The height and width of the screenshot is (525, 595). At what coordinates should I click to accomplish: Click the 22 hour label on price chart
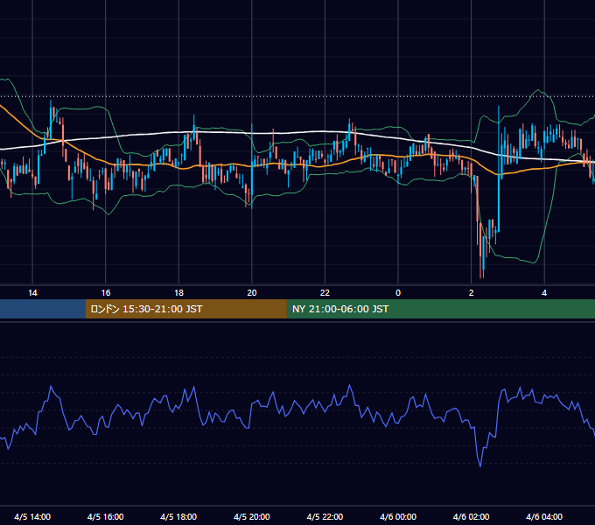[x=325, y=293]
